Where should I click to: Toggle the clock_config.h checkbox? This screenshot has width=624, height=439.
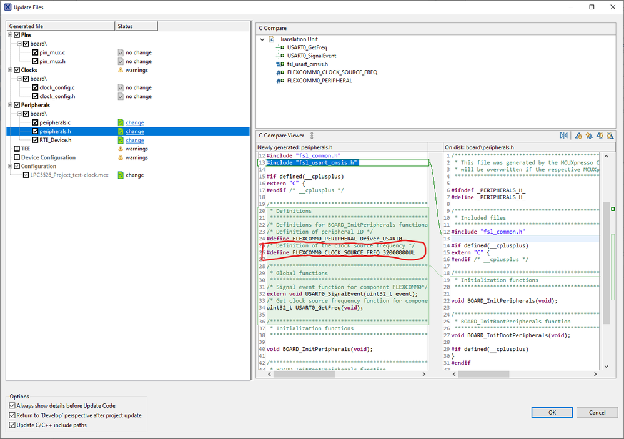click(35, 96)
